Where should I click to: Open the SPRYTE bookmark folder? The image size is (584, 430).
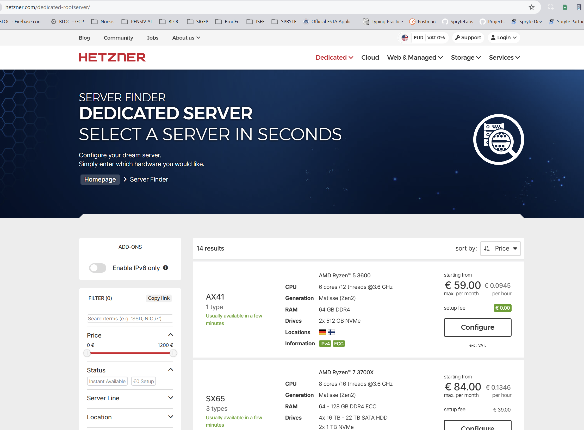[284, 22]
